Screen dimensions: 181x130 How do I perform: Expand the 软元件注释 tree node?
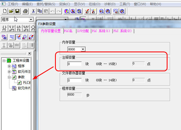coord(9,72)
